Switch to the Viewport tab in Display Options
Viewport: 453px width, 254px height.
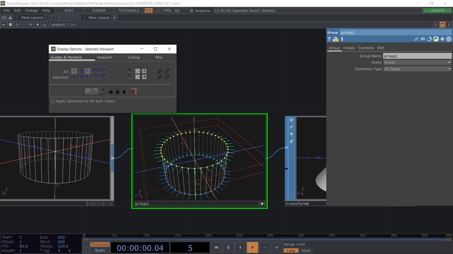(x=105, y=57)
